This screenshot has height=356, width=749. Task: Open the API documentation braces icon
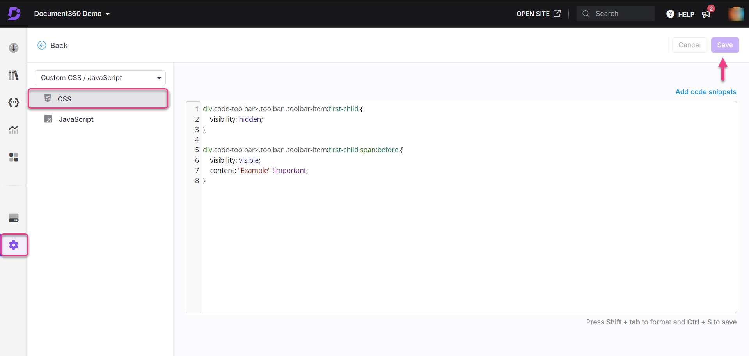click(14, 102)
